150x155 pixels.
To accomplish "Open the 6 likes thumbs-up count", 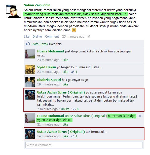I will point(76,109).
